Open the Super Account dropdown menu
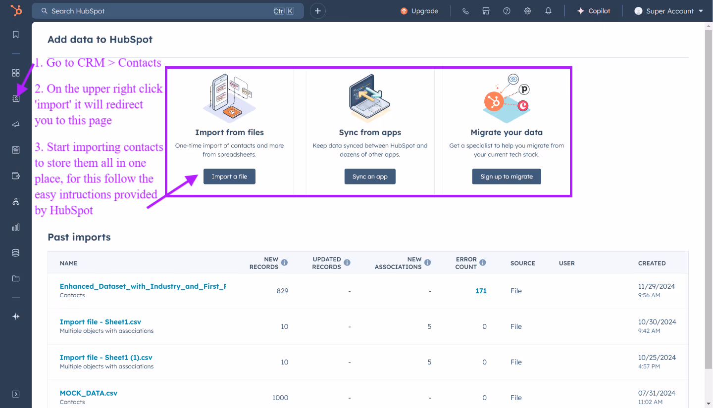This screenshot has height=408, width=713. pos(668,10)
